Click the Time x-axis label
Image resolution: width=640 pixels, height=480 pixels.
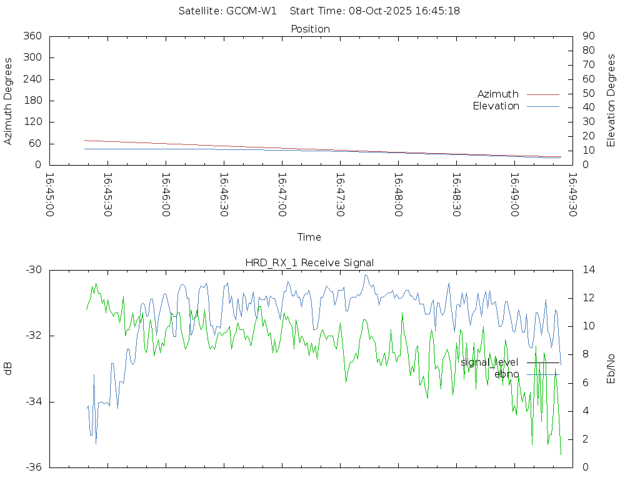pos(309,237)
